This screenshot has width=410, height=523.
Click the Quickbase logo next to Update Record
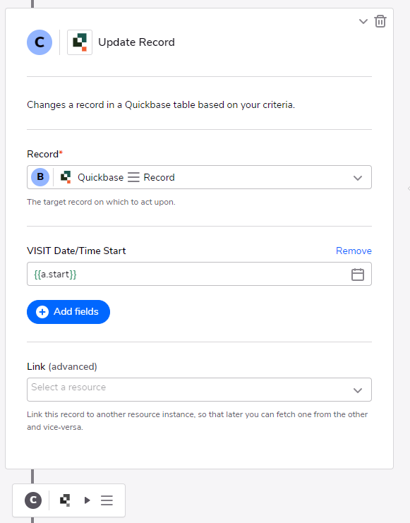(80, 42)
